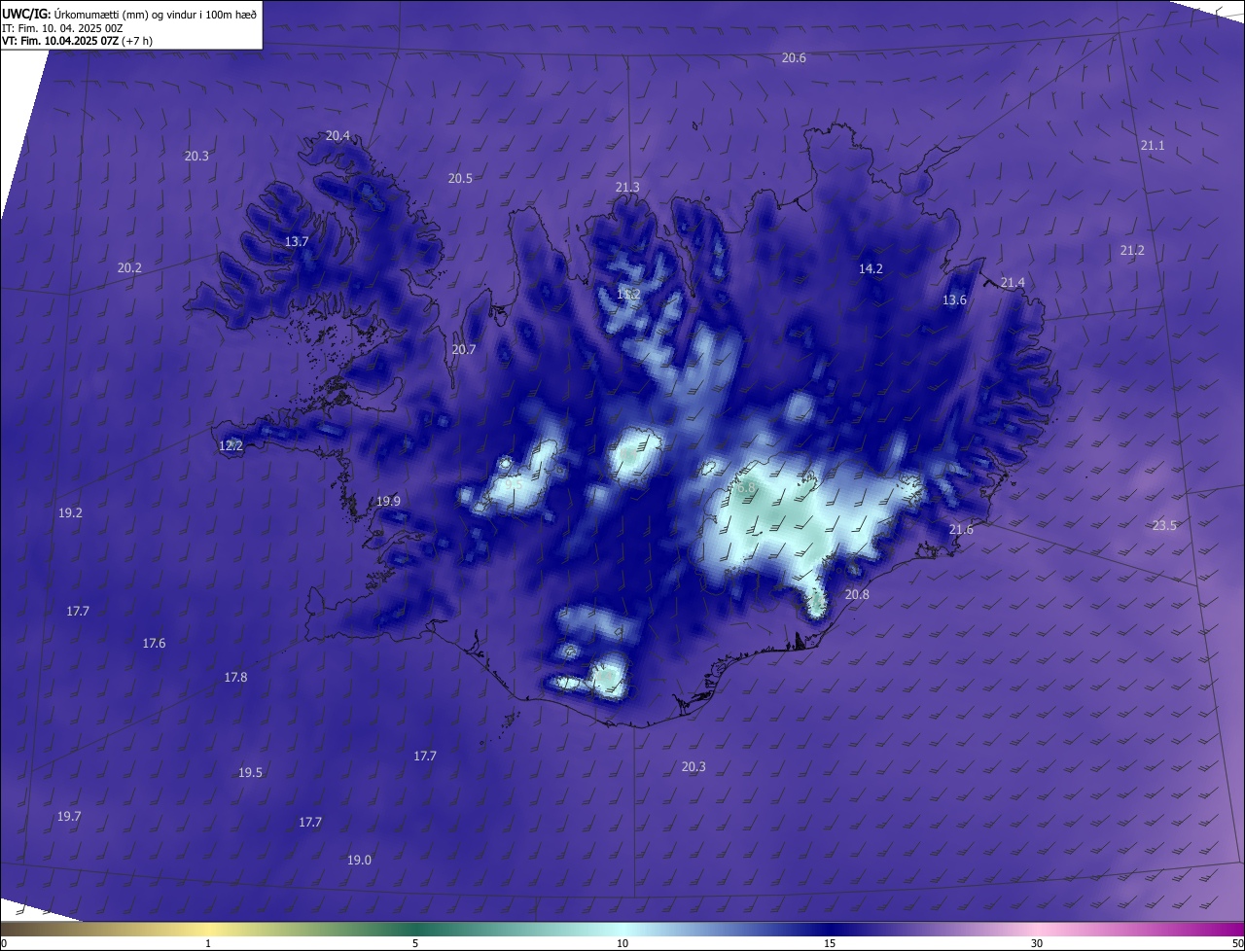Click the 20.4 value label
Image resolution: width=1245 pixels, height=951 pixels.
point(338,136)
